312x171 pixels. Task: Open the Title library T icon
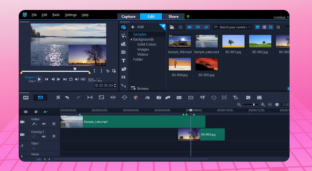coord(124,61)
